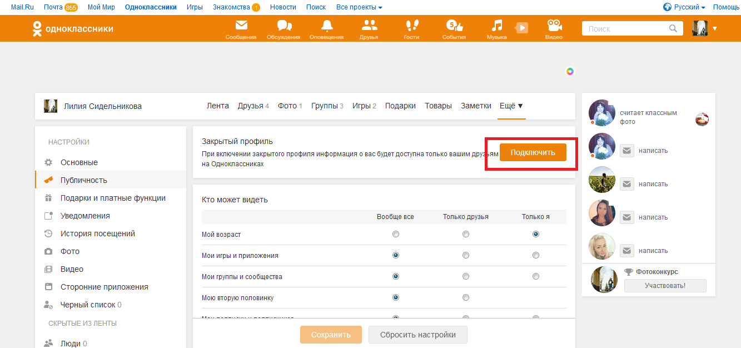Viewport: 741px width, 348px height.
Task: Set Мои игры и приложения to Только я
Action: (536, 256)
